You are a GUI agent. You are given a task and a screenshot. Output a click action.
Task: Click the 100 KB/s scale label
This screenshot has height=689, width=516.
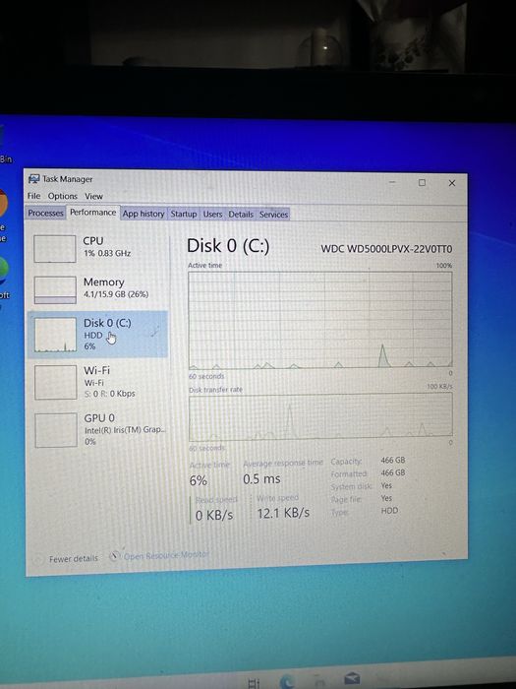[439, 386]
